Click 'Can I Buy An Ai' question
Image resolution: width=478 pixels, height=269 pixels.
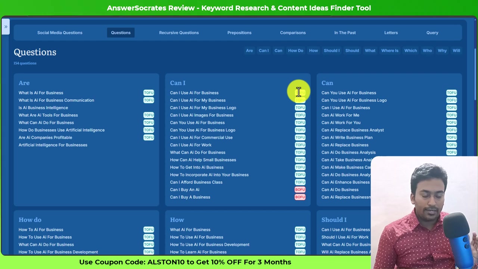point(185,190)
